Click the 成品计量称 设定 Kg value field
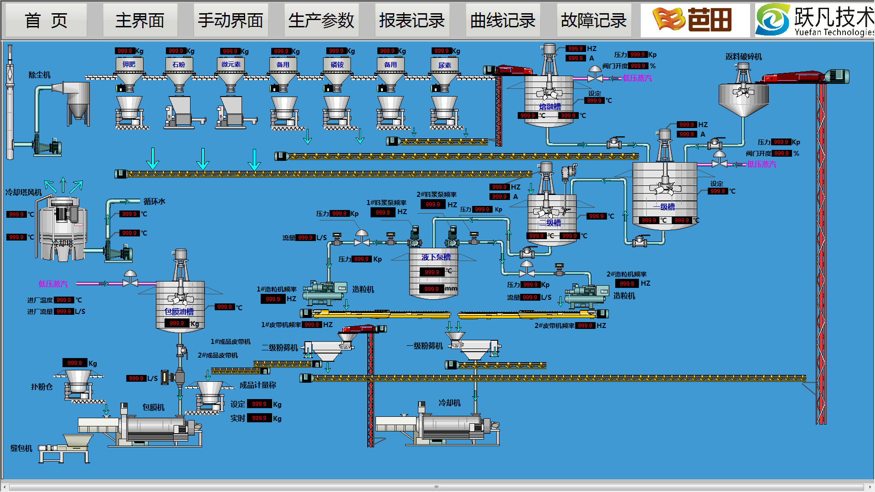 coord(259,404)
